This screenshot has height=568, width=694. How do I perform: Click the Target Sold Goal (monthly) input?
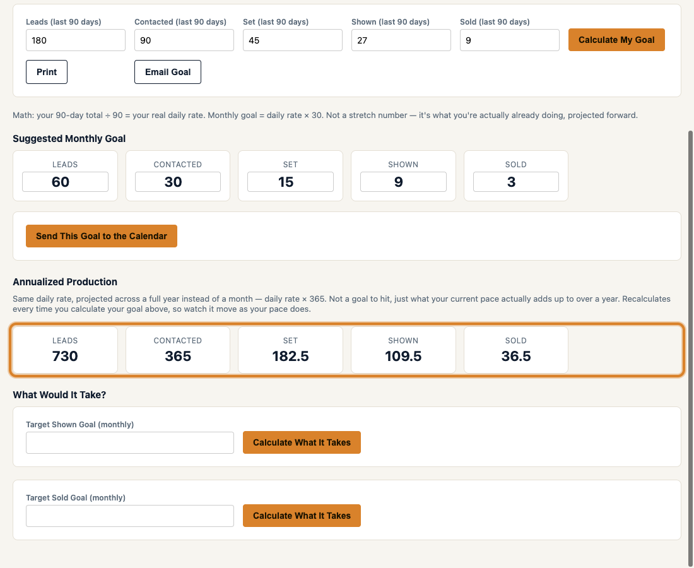coord(130,516)
